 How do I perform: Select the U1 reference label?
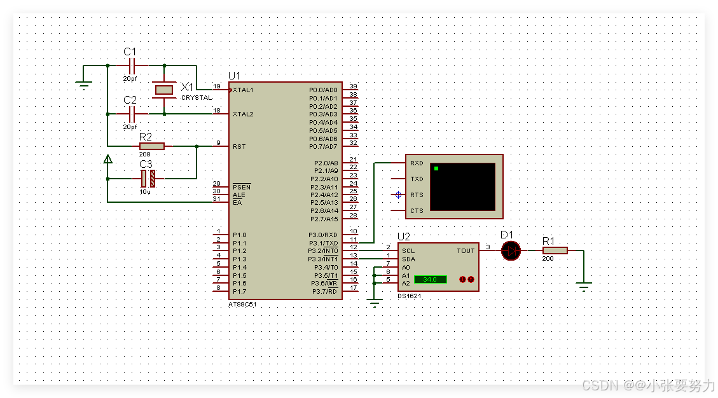[x=234, y=76]
